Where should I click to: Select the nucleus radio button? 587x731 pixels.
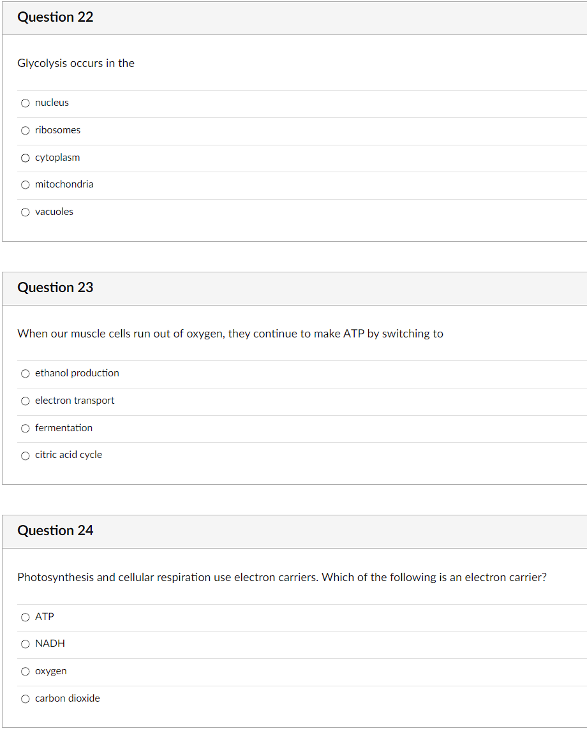(x=25, y=103)
